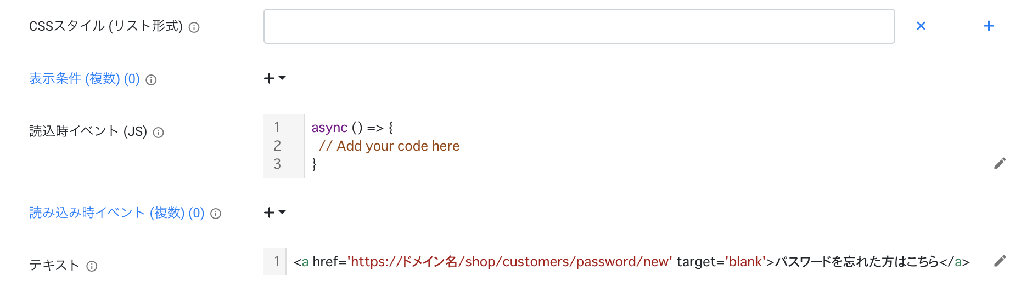This screenshot has width=1021, height=287.
Task: Focus the empty CSSスタイル input box
Action: click(x=579, y=26)
